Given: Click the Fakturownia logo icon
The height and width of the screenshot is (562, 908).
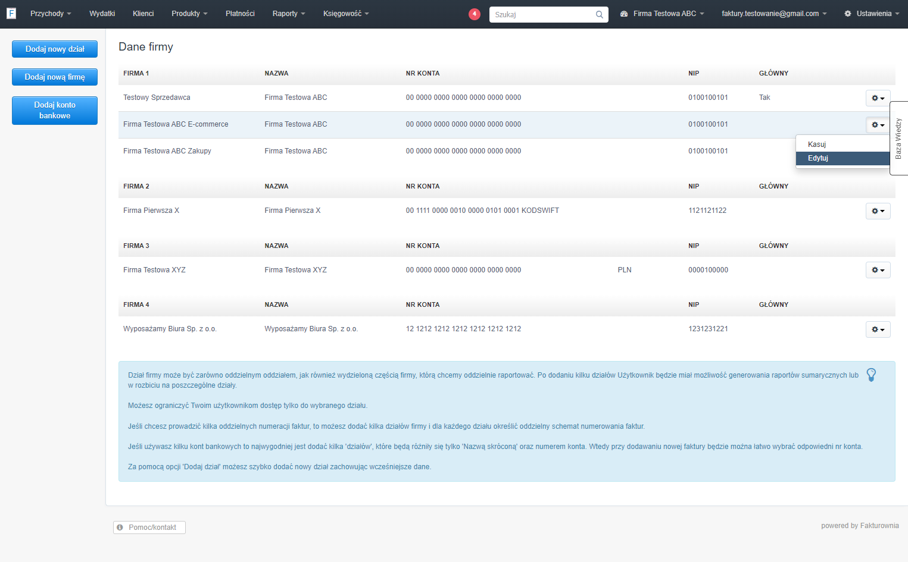Looking at the screenshot, I should tap(11, 13).
